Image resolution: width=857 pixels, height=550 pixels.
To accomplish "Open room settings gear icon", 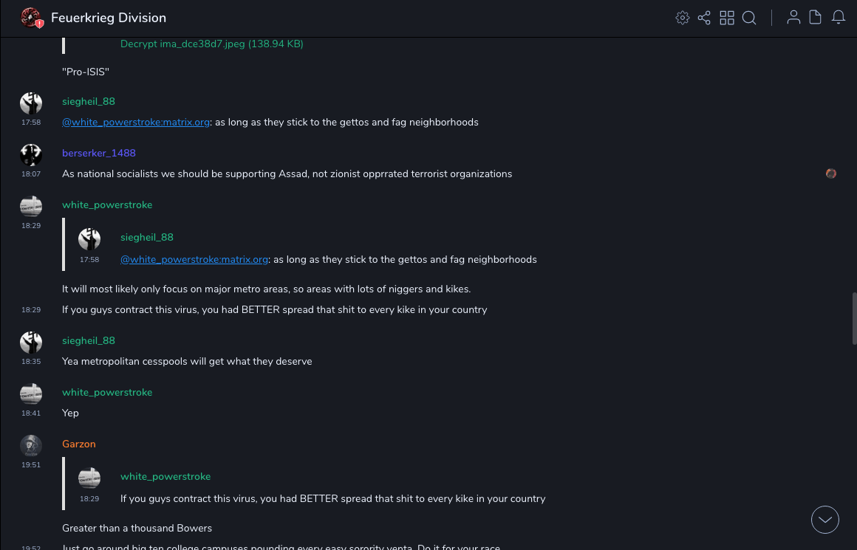I will pyautogui.click(x=683, y=18).
